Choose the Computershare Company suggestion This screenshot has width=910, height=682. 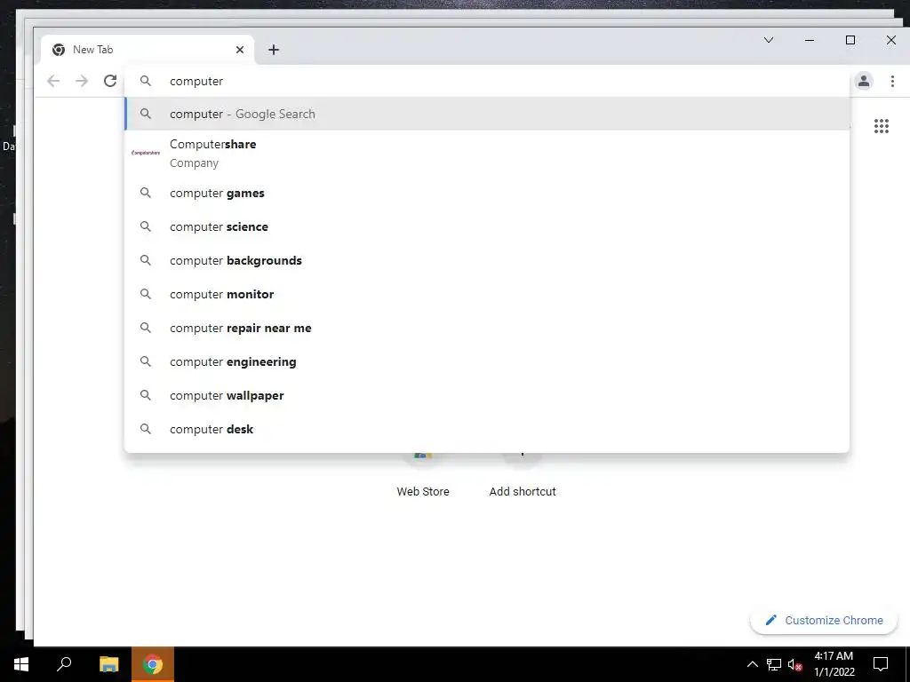[x=486, y=153]
